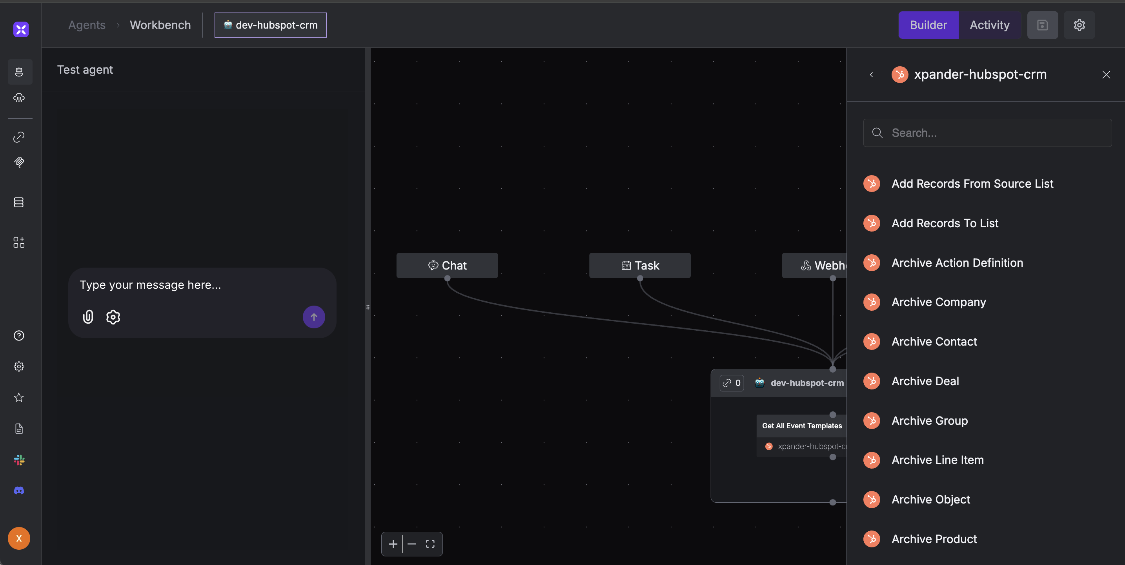Click the fit-to-view icon on the canvas

pos(430,544)
